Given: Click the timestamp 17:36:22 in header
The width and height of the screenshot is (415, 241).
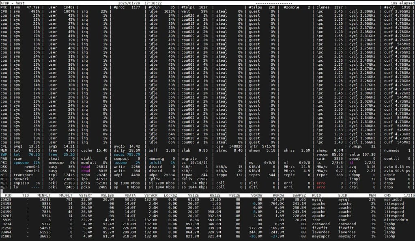Looking at the screenshot, I should tap(153, 3).
